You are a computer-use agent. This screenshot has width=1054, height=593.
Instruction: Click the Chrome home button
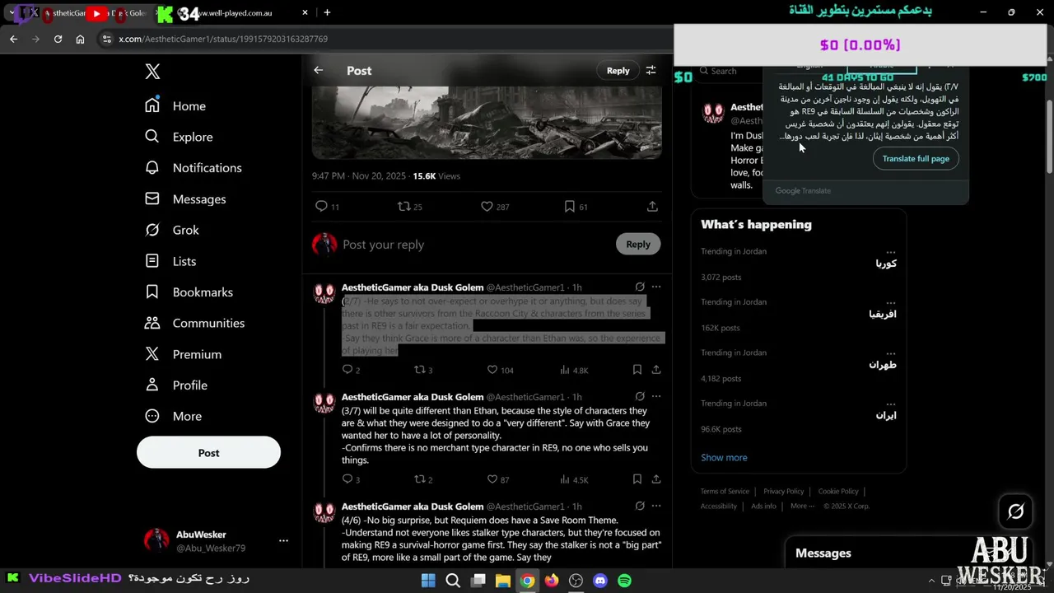[80, 39]
